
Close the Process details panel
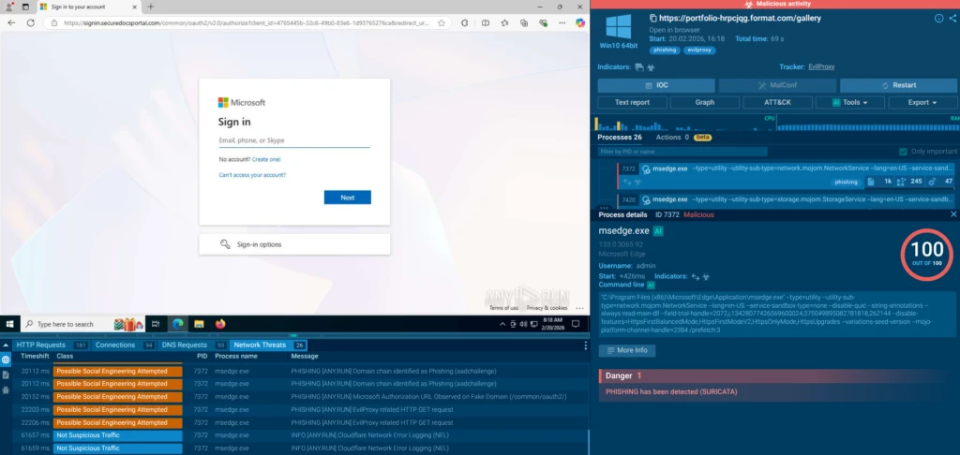pos(953,214)
